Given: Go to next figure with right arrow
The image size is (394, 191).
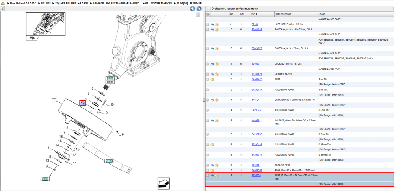Looking at the screenshot, I should [199, 9].
